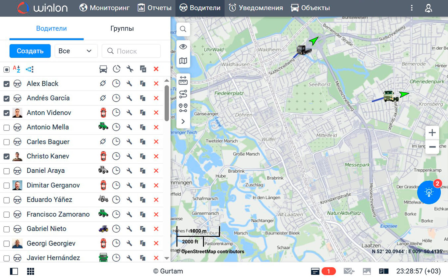Click the red car unit for Christo Kanev
Screen dimensions: 448x279
pyautogui.click(x=103, y=156)
